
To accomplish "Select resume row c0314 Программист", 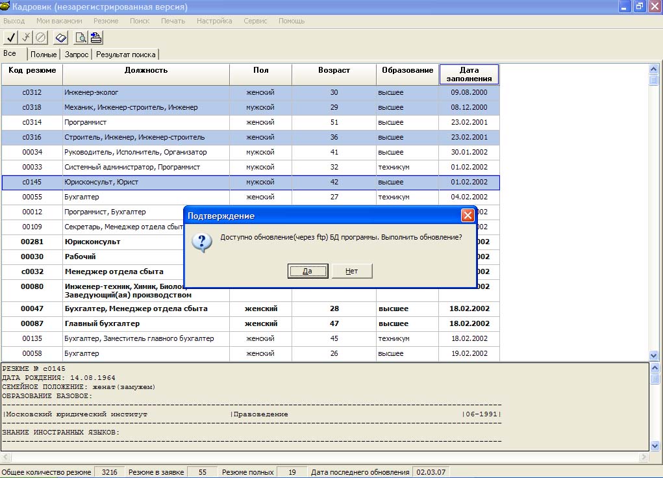I will (x=251, y=122).
